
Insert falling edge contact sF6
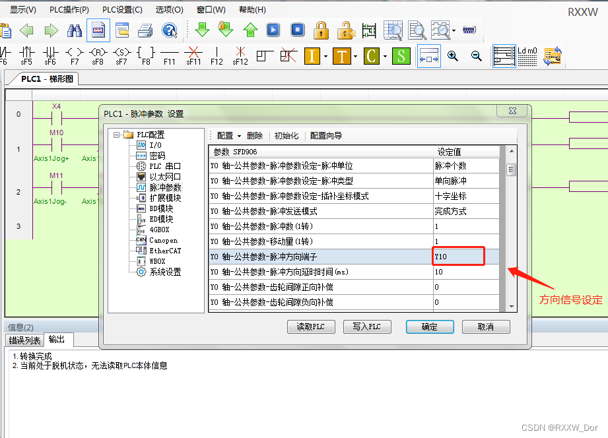click(x=50, y=55)
